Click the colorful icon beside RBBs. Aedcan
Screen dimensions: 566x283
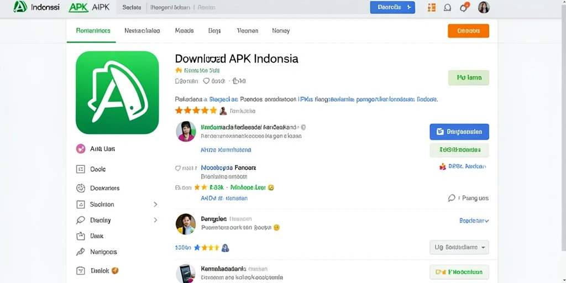tap(443, 166)
